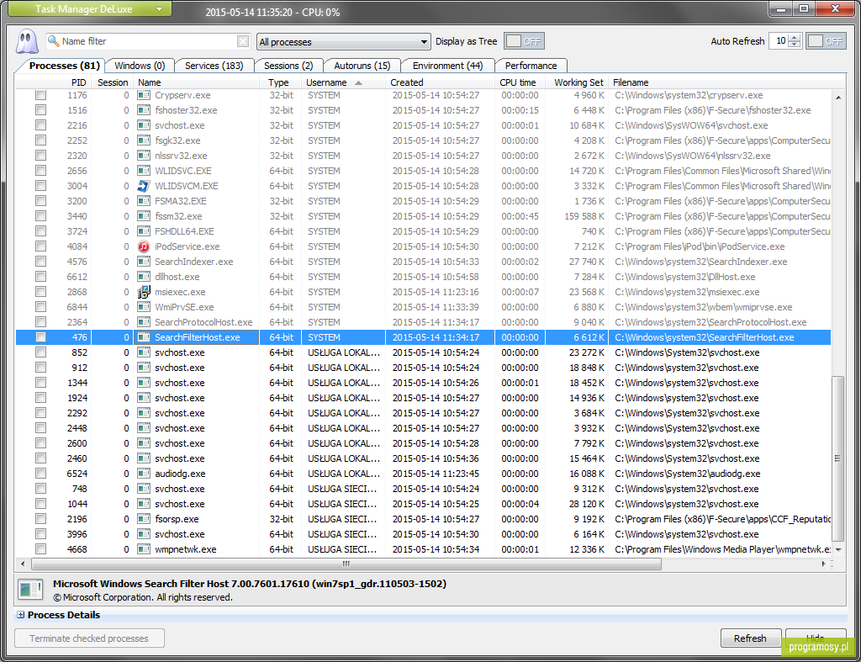Image resolution: width=861 pixels, height=662 pixels.
Task: Sort the list by the PID column
Action: coord(78,82)
